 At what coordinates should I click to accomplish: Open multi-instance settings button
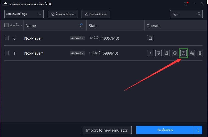pyautogui.click(x=63, y=14)
